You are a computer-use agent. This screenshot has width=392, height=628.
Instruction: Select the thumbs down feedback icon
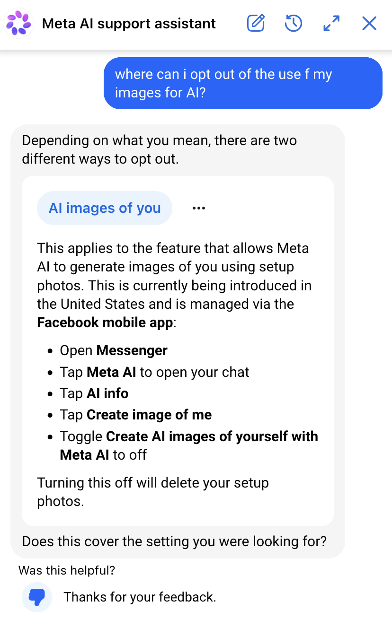(x=37, y=597)
